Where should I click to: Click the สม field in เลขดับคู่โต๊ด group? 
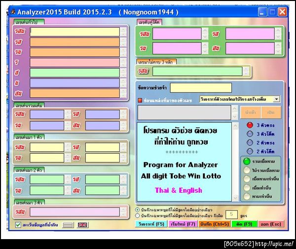250,48
